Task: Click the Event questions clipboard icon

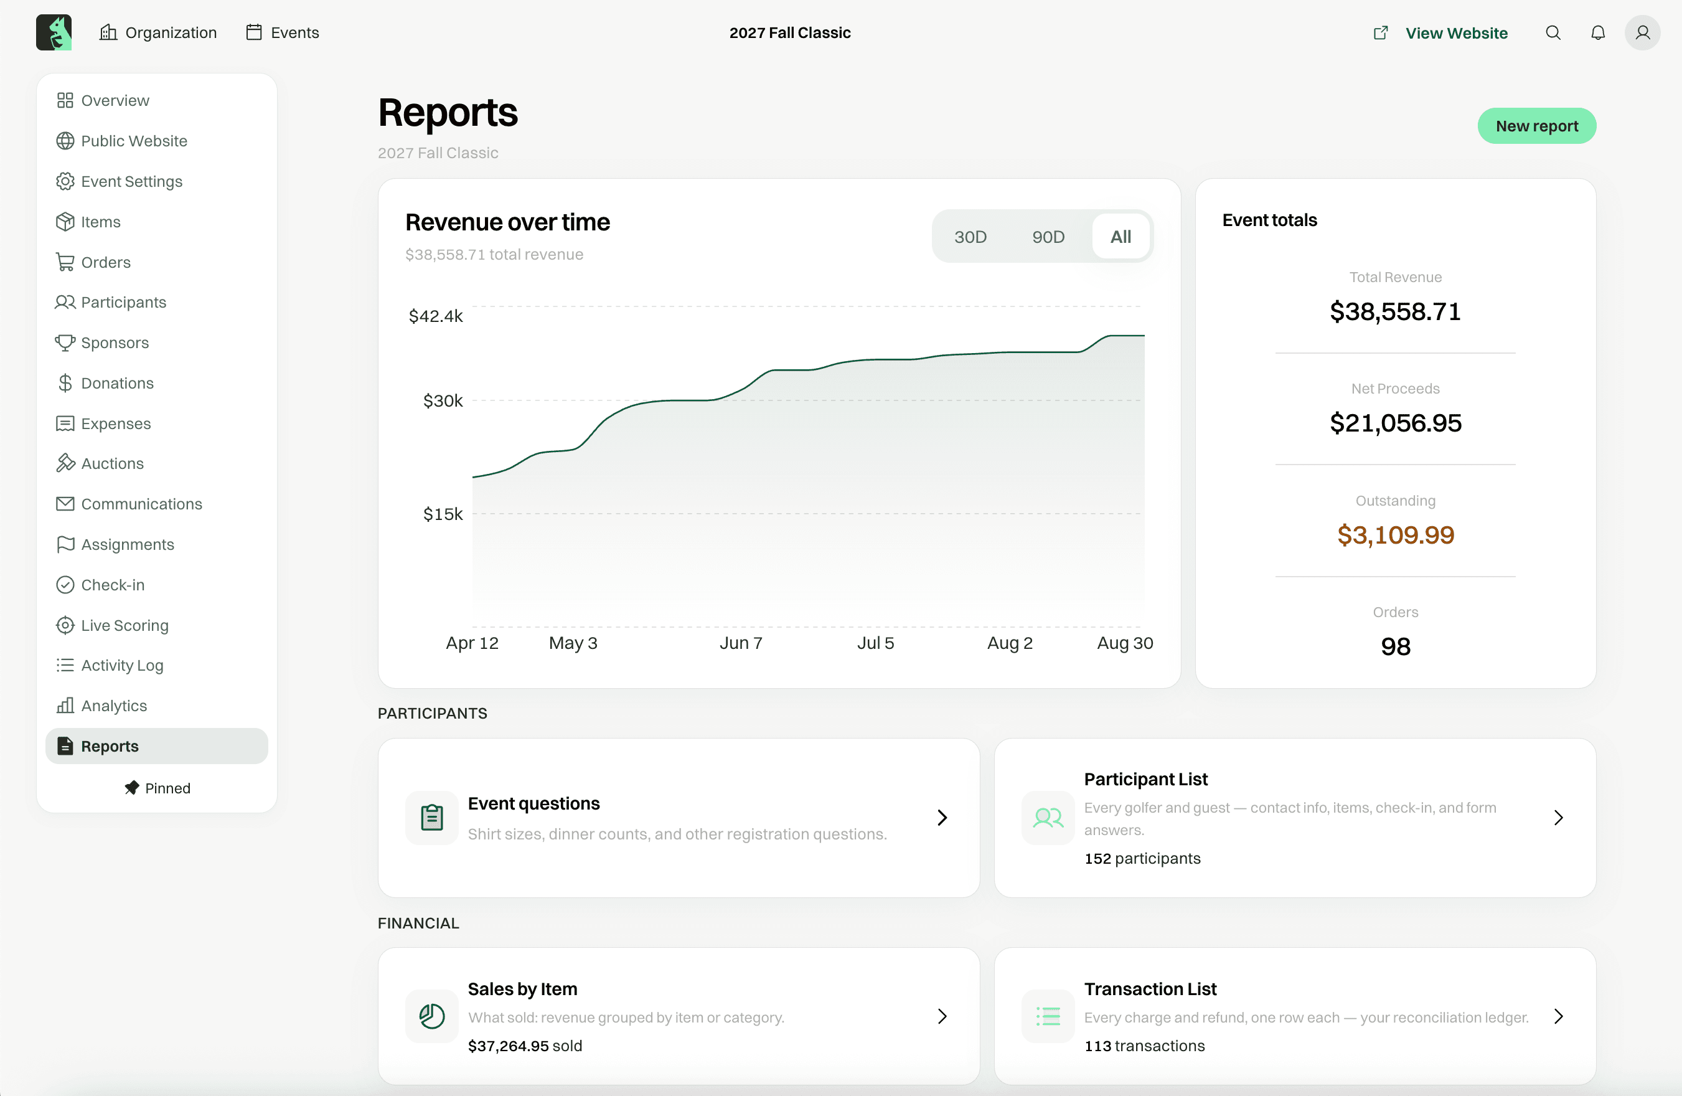Action: pyautogui.click(x=432, y=818)
